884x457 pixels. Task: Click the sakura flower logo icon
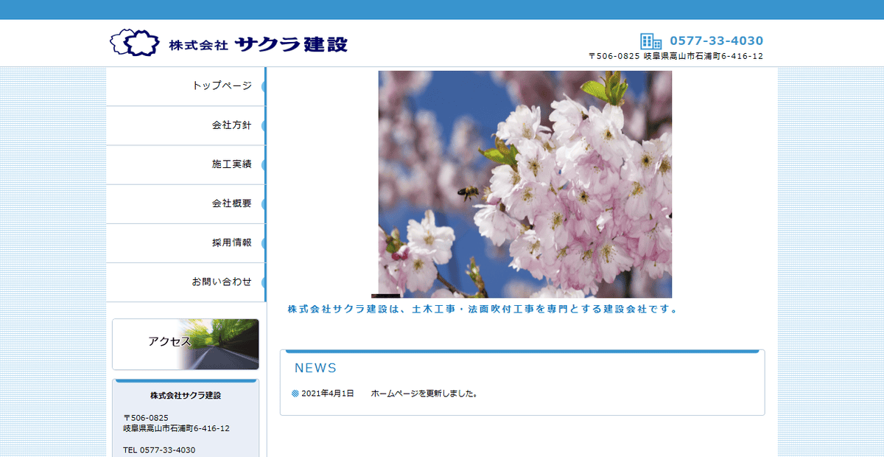click(133, 42)
